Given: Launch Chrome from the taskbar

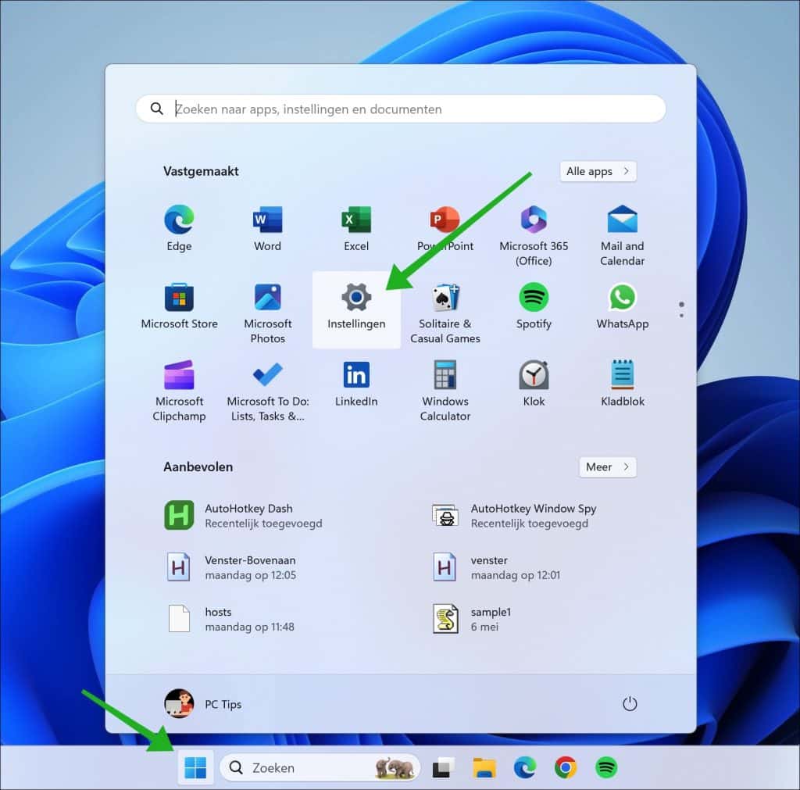Looking at the screenshot, I should point(566,767).
